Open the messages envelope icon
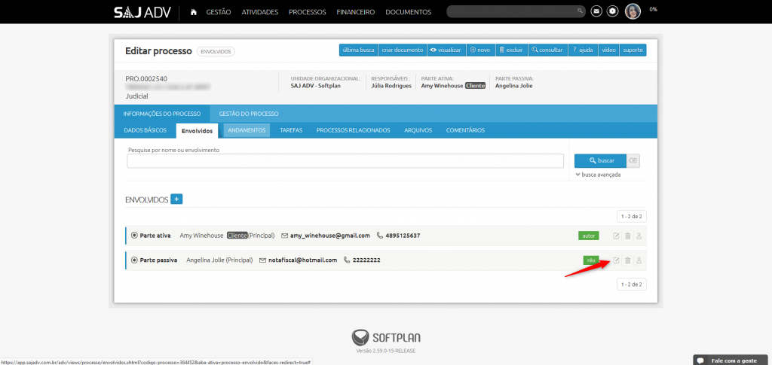 click(596, 11)
